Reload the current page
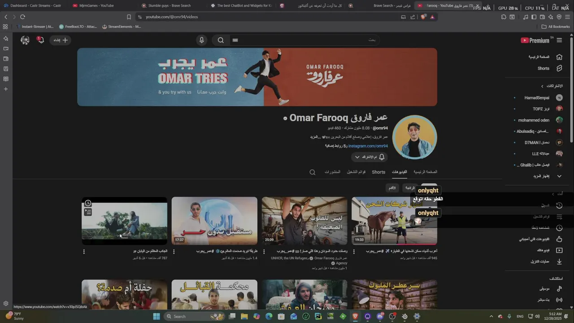574x323 pixels. point(22,17)
